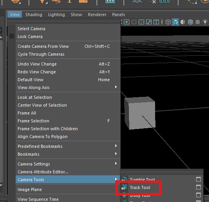The width and height of the screenshot is (209, 202).
Task: Open the Shading menu
Action: coord(34,15)
